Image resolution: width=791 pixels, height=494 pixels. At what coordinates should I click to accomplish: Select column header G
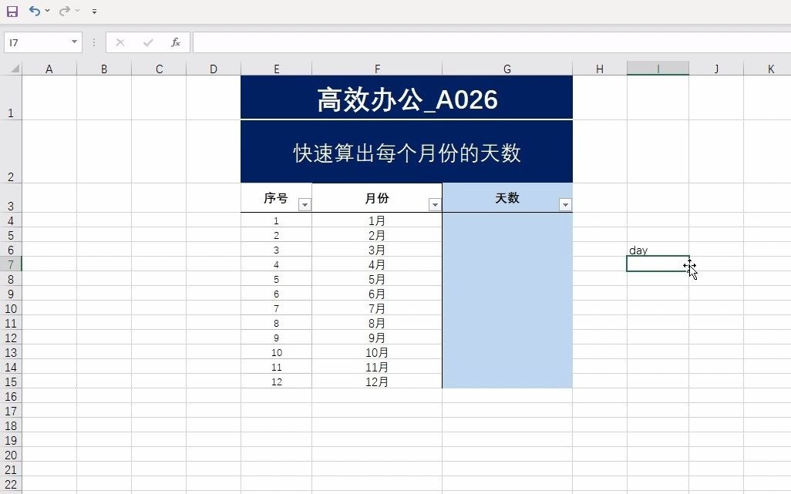click(507, 68)
